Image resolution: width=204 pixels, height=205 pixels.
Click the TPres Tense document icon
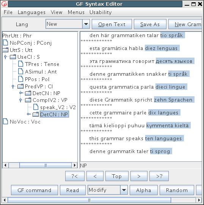[20, 64]
